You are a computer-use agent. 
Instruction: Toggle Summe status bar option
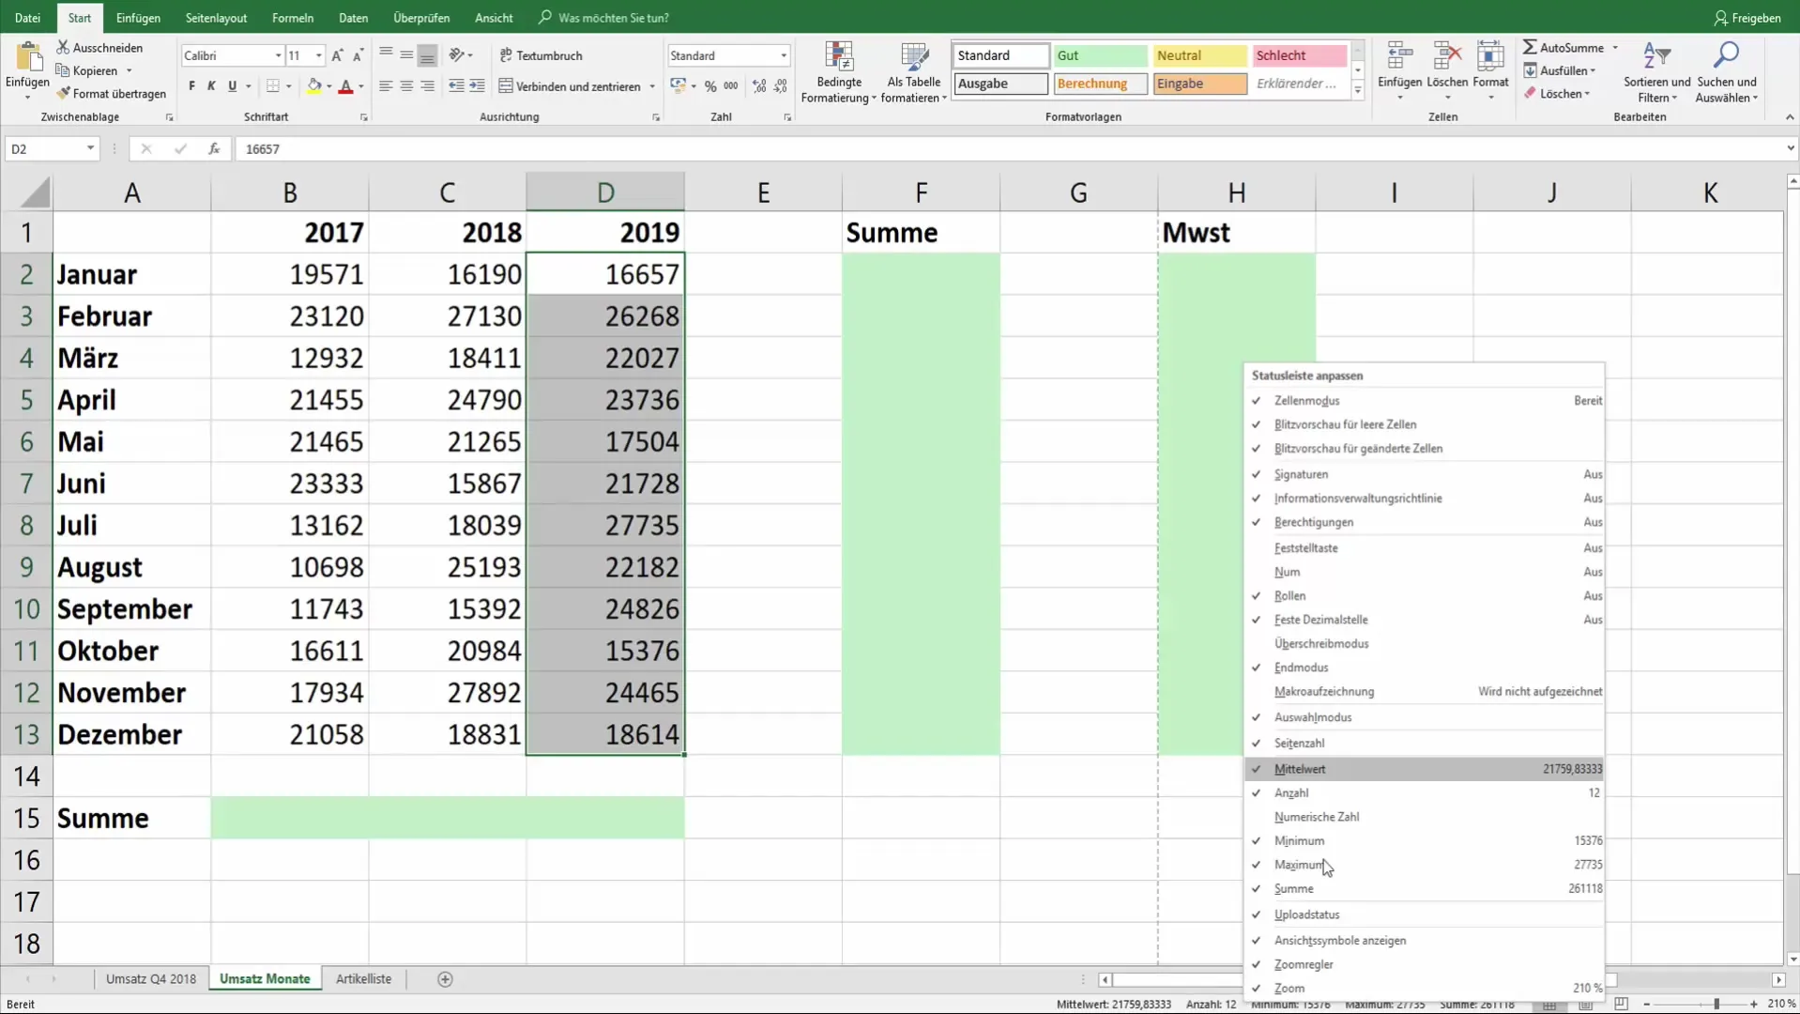pos(1424,888)
